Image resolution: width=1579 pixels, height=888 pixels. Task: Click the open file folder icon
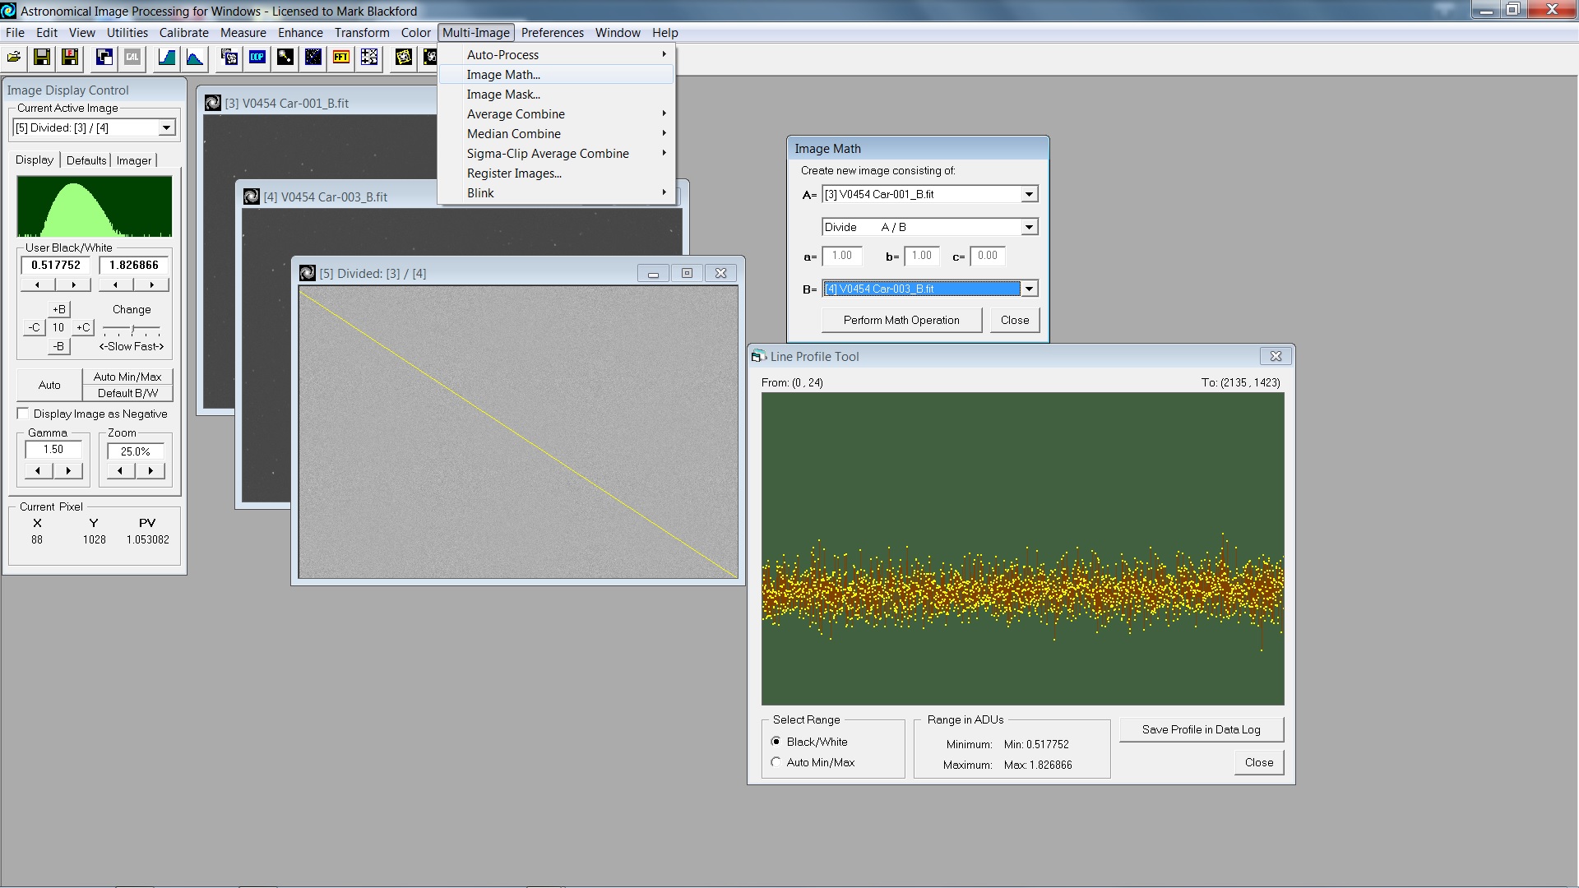point(14,57)
